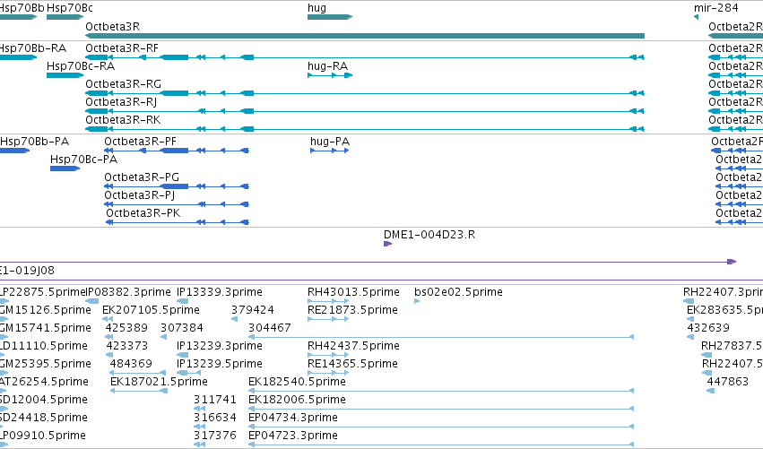
Task: Select the EK187021.5prime EST label
Action: (159, 382)
